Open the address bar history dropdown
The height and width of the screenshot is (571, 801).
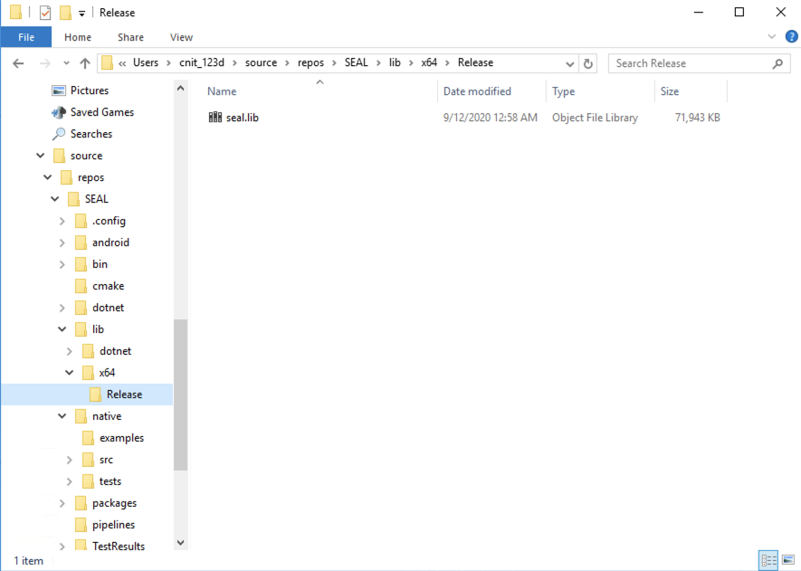[x=569, y=64]
